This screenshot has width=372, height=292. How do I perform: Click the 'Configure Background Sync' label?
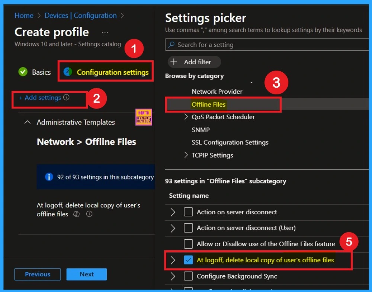(x=237, y=276)
